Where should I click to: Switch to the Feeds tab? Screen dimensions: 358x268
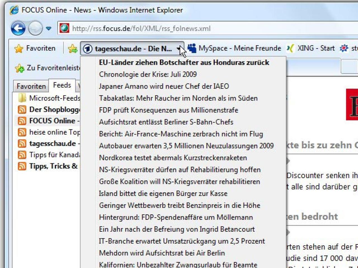pyautogui.click(x=62, y=85)
